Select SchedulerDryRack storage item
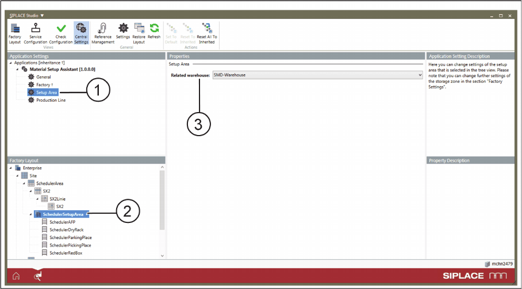 pos(66,230)
